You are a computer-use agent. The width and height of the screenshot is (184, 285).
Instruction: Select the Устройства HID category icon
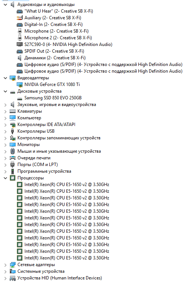click(x=12, y=278)
